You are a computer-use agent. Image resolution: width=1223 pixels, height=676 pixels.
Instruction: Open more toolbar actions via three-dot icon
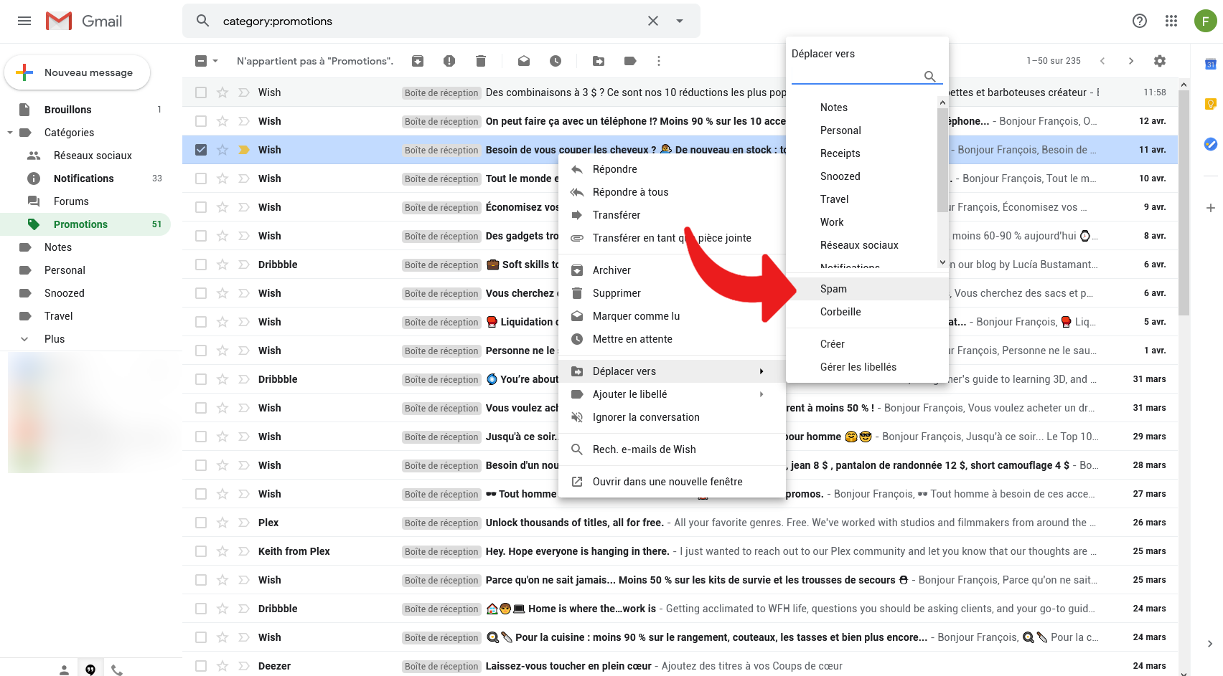coord(658,61)
